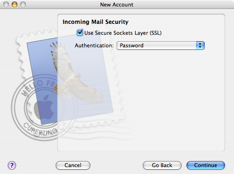
Task: Go Back to the previous setup step
Action: (162, 166)
